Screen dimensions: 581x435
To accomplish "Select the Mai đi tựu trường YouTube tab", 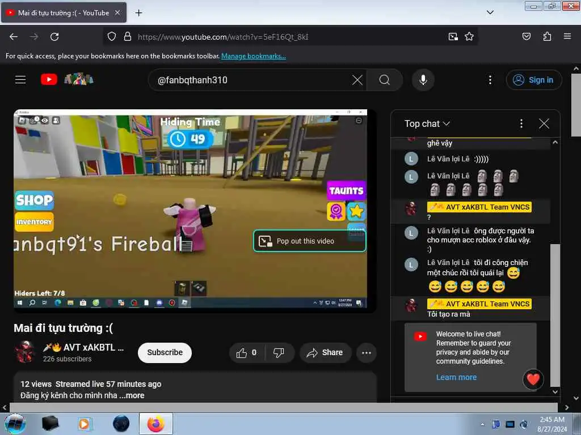I will point(64,12).
